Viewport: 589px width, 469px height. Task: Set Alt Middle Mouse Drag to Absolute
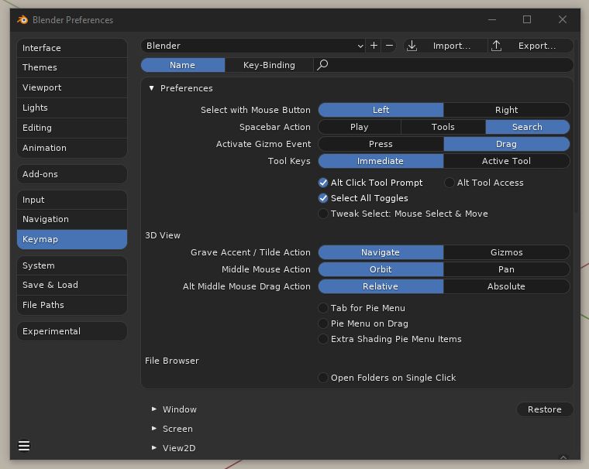(x=506, y=286)
